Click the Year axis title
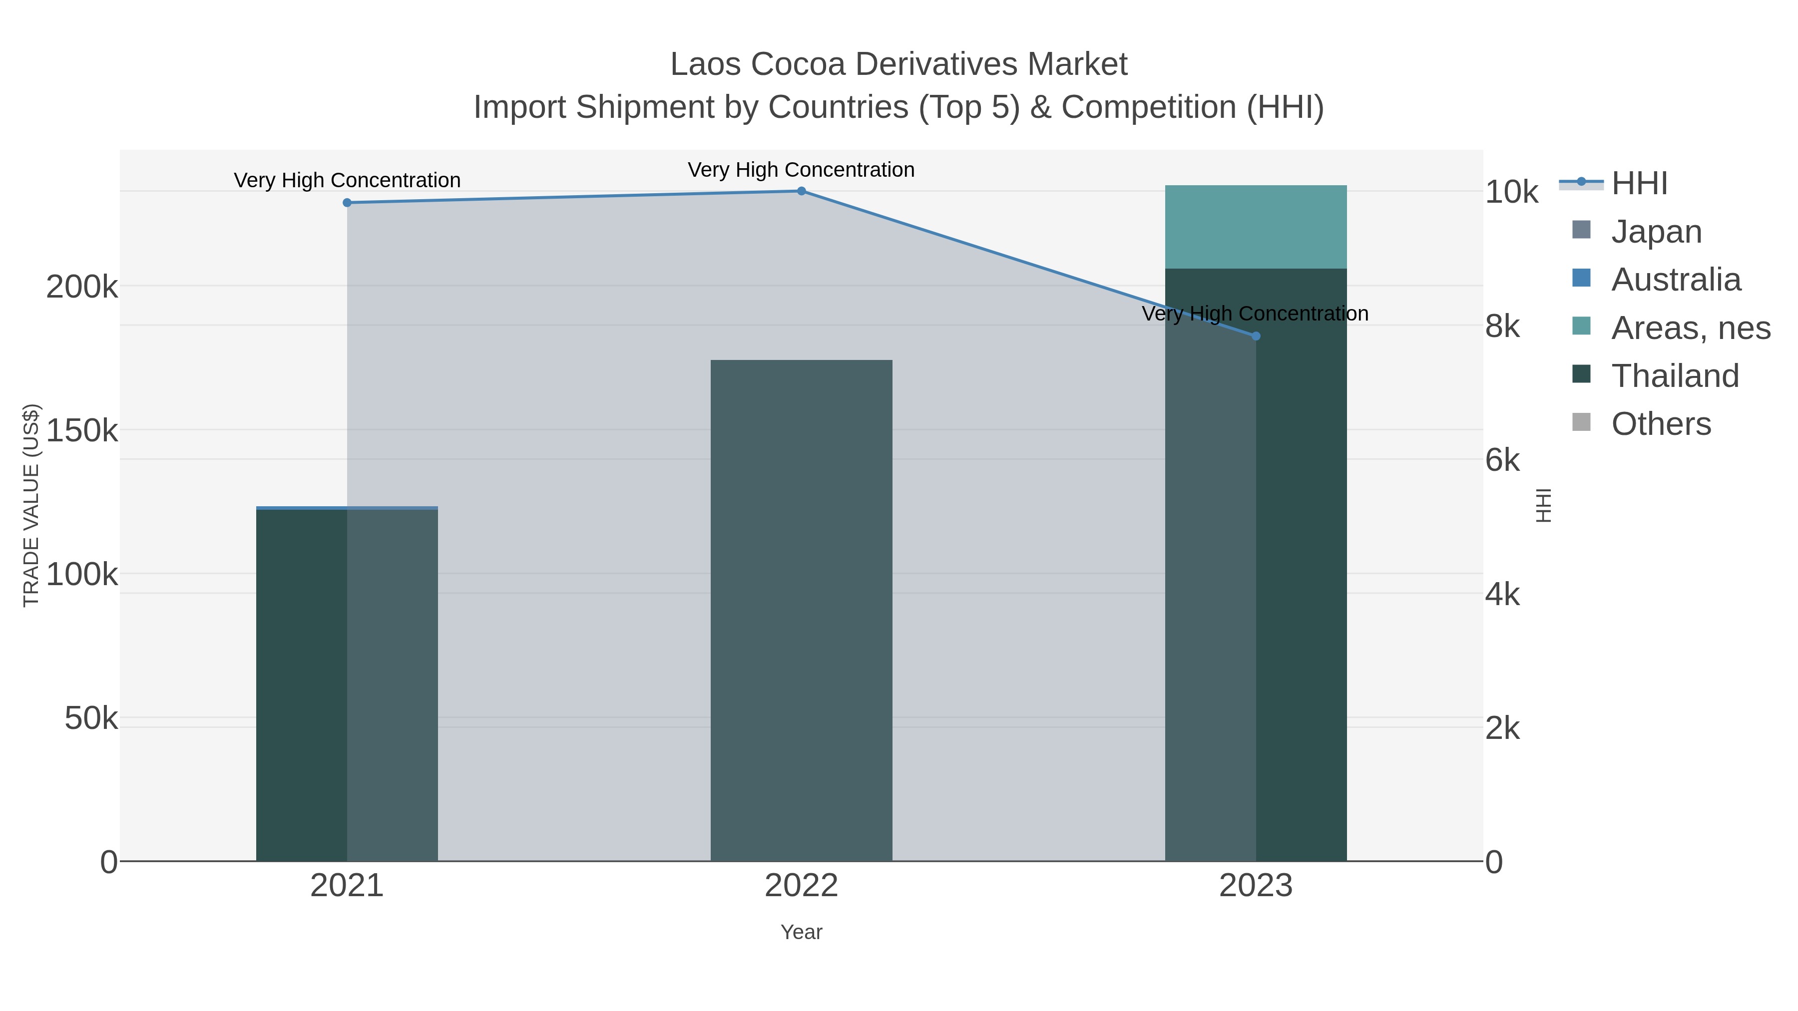1798x1011 pixels. click(x=801, y=932)
